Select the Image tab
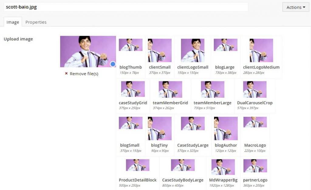The height and width of the screenshot is (190, 311). click(x=13, y=22)
